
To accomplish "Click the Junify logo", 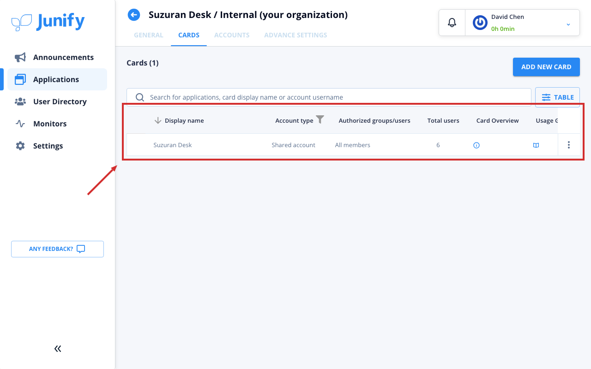I will click(48, 22).
